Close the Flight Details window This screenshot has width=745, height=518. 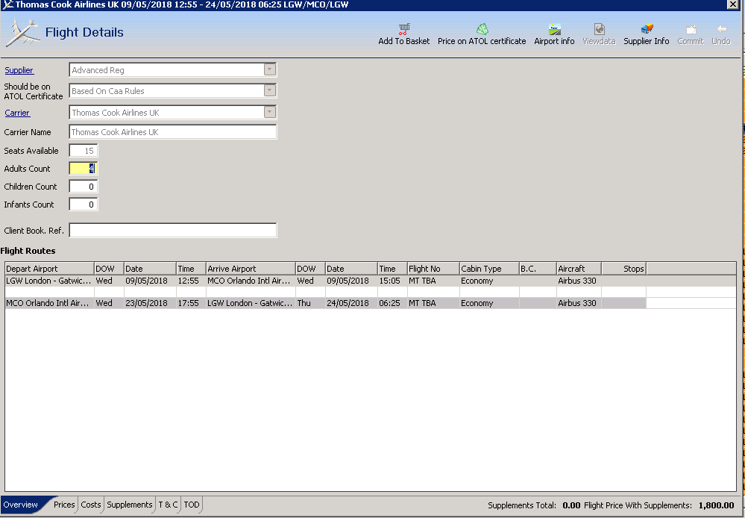coord(733,4)
